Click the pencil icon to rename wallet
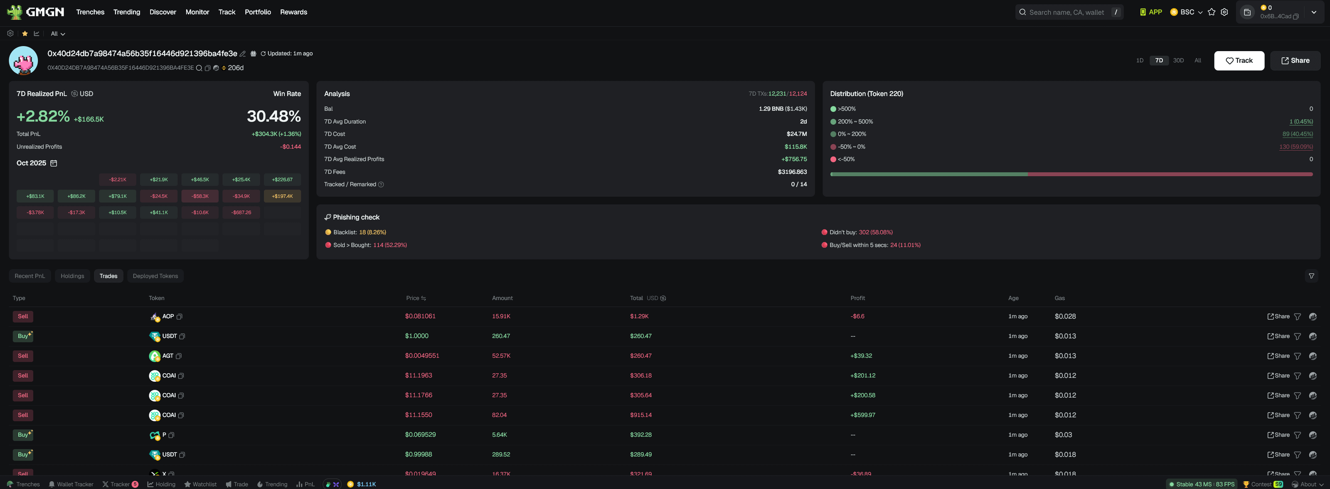Screen dimensions: 1330x489 tap(243, 54)
